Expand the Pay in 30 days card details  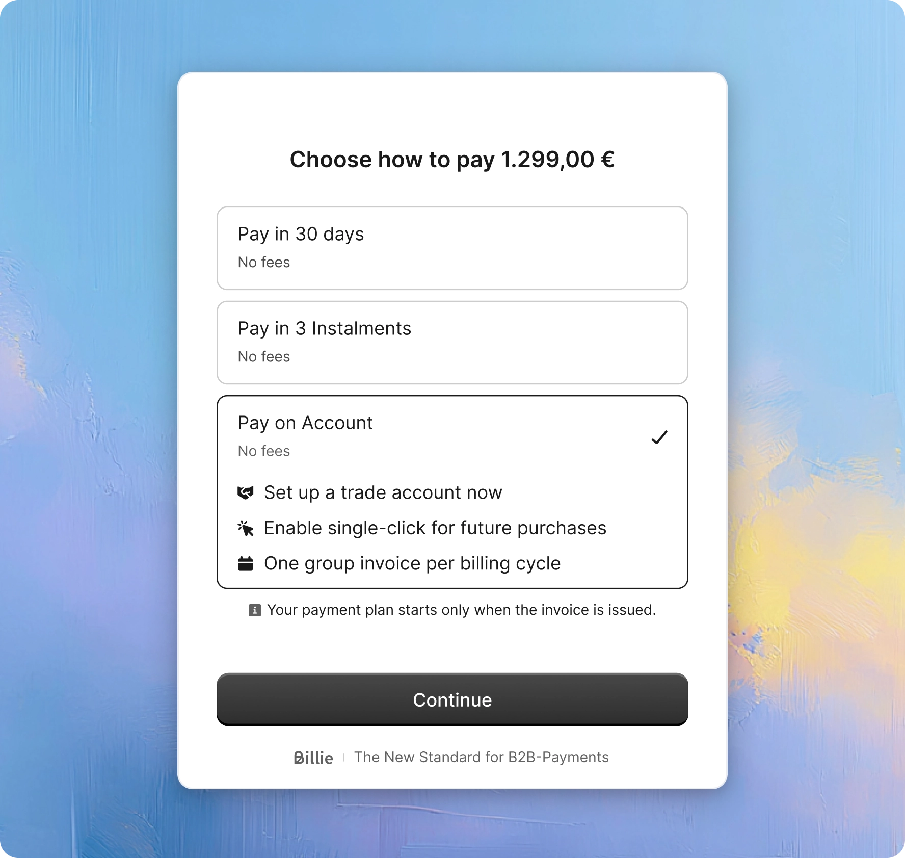[x=452, y=248]
